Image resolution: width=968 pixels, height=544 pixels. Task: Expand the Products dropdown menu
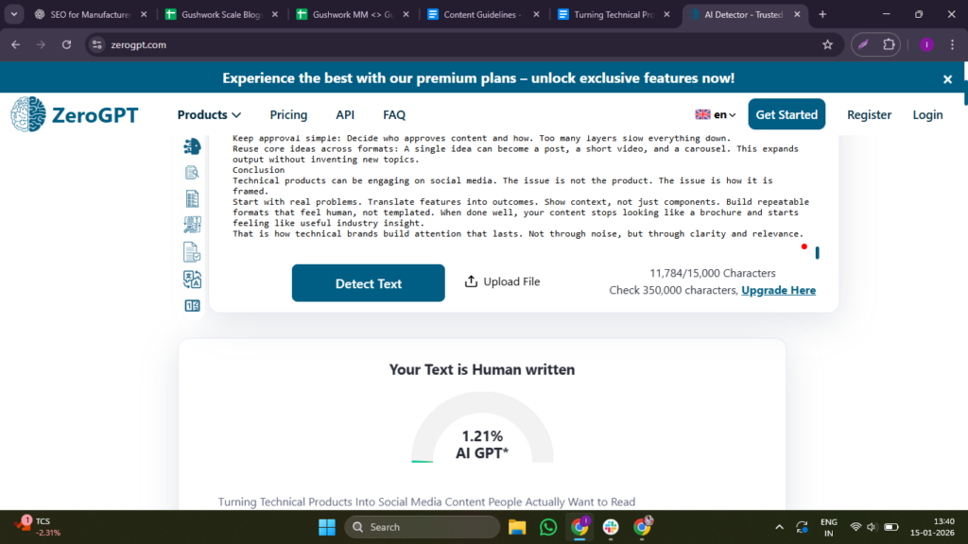tap(209, 114)
